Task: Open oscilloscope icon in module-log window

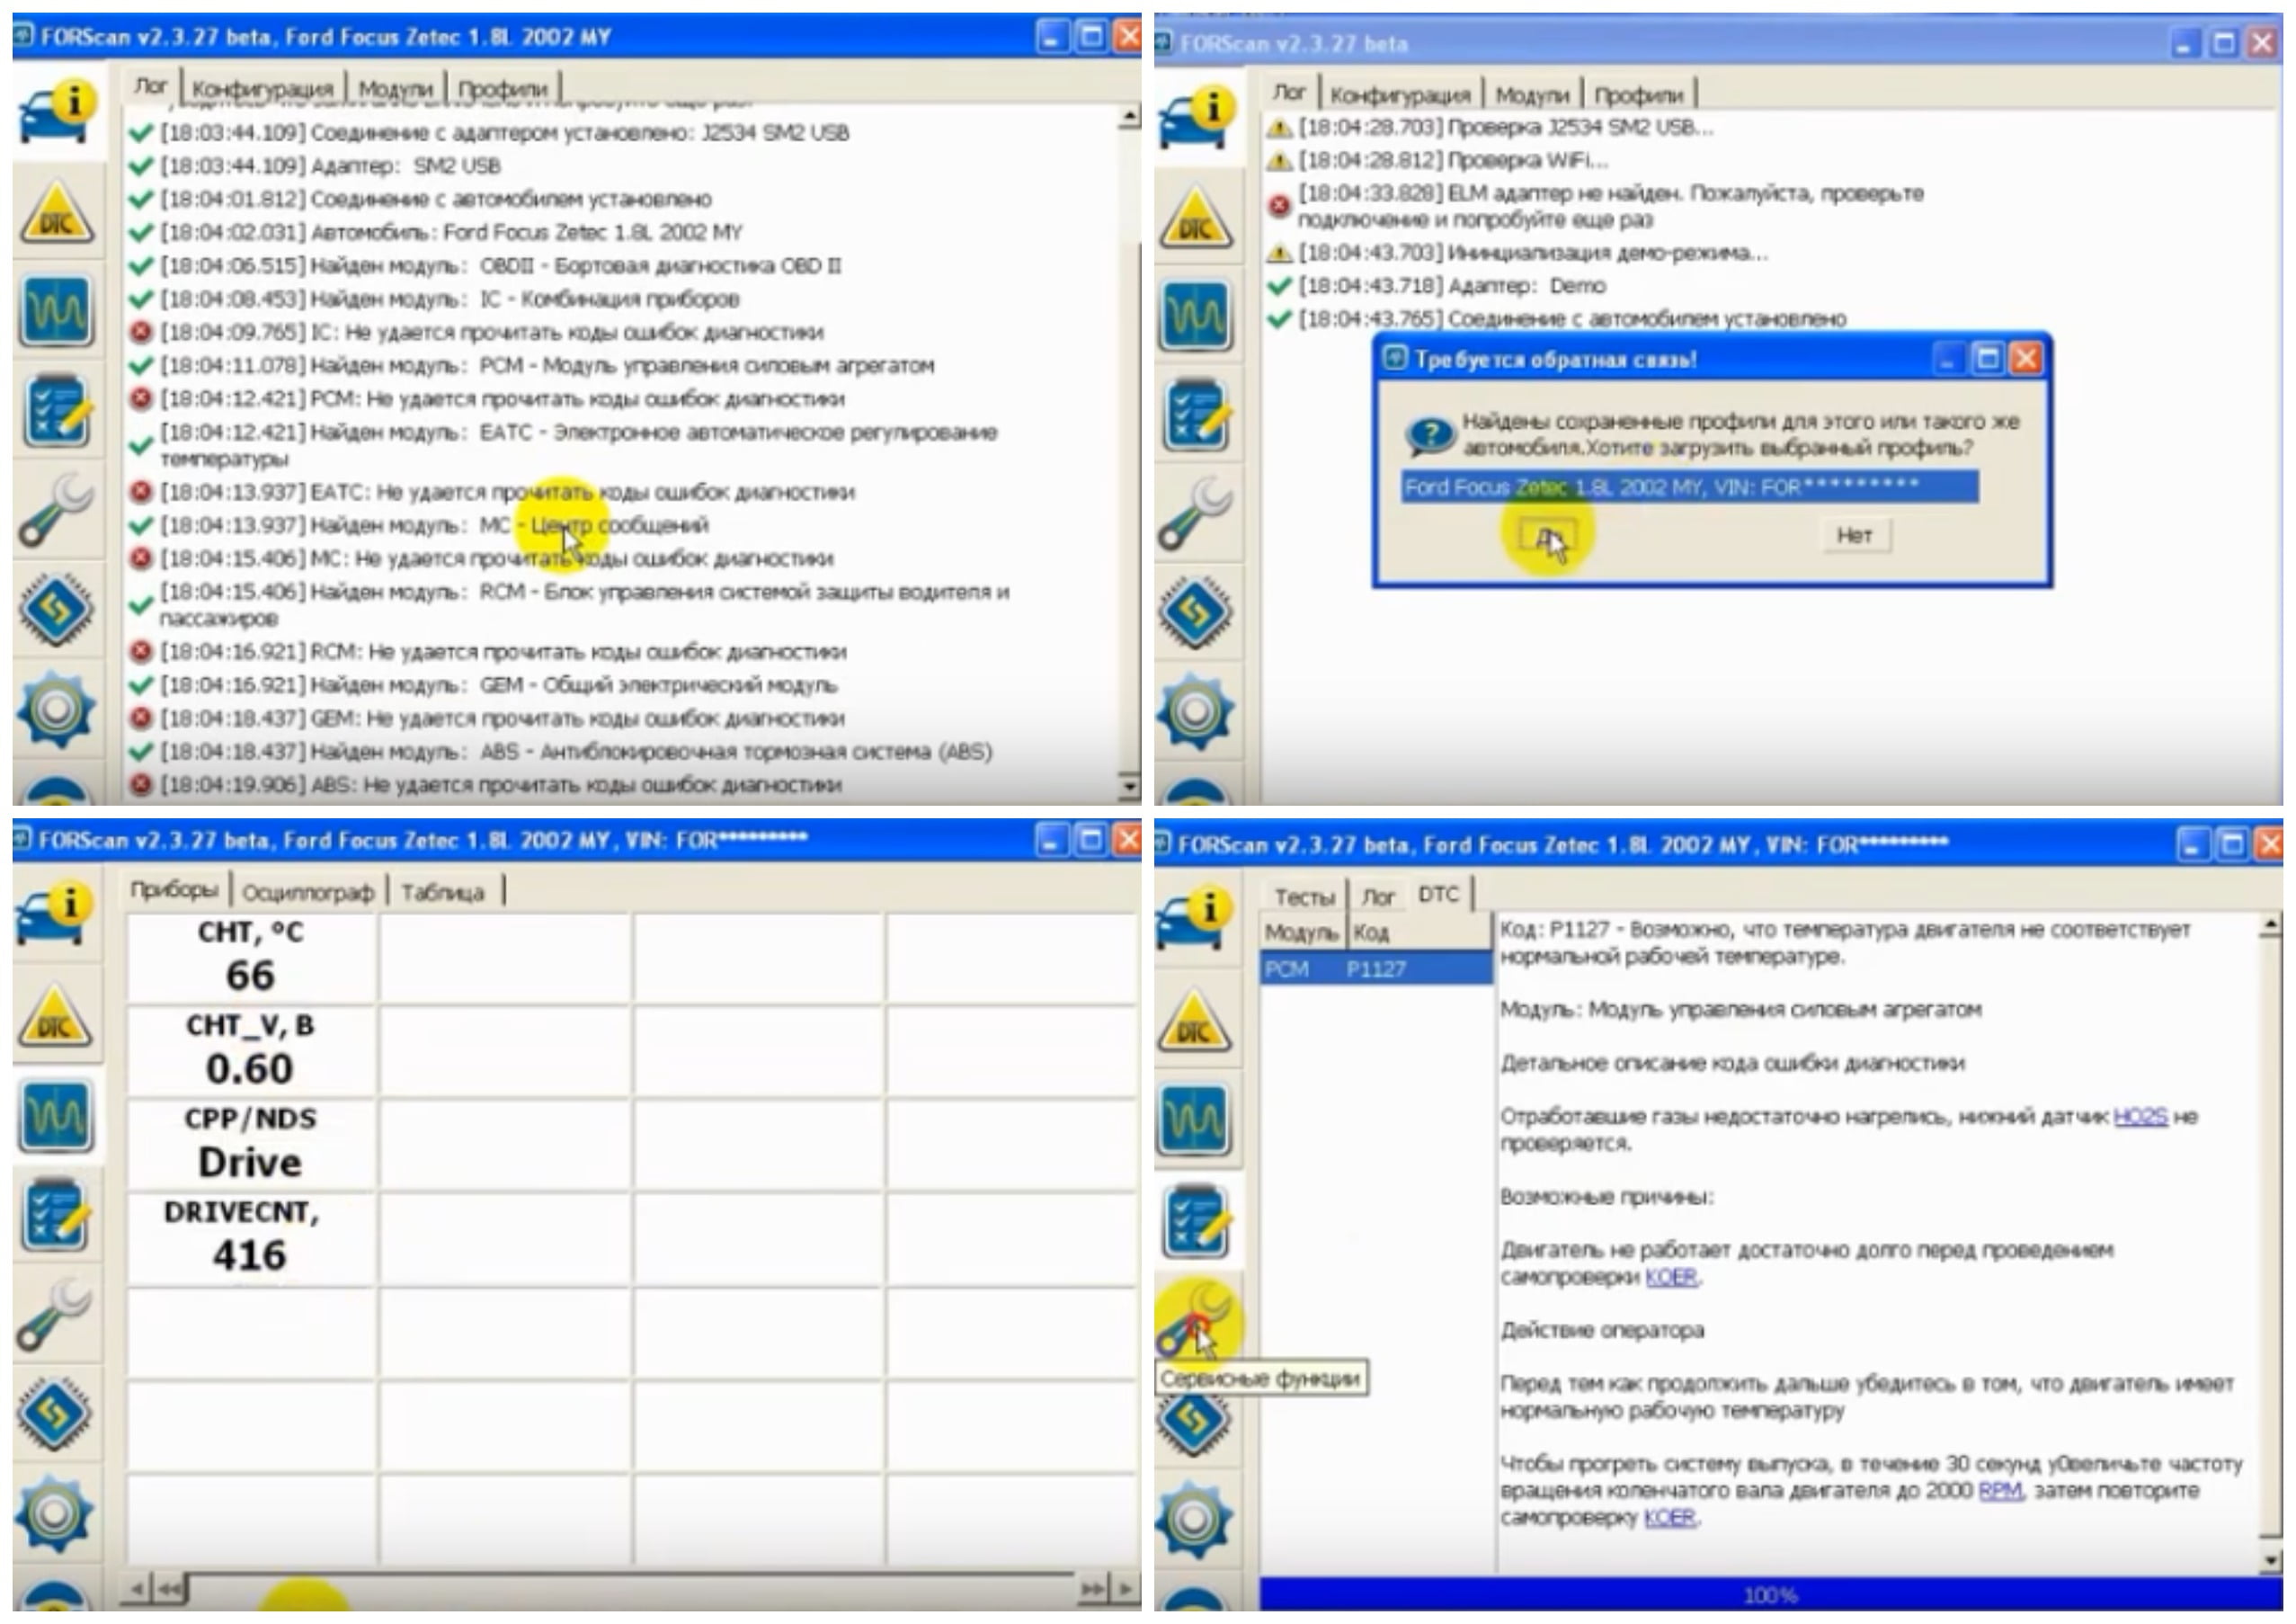Action: click(57, 311)
